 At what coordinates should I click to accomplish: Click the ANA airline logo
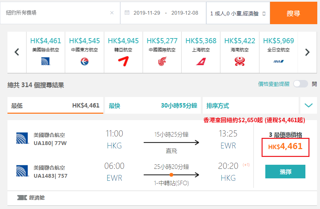[x=279, y=61]
